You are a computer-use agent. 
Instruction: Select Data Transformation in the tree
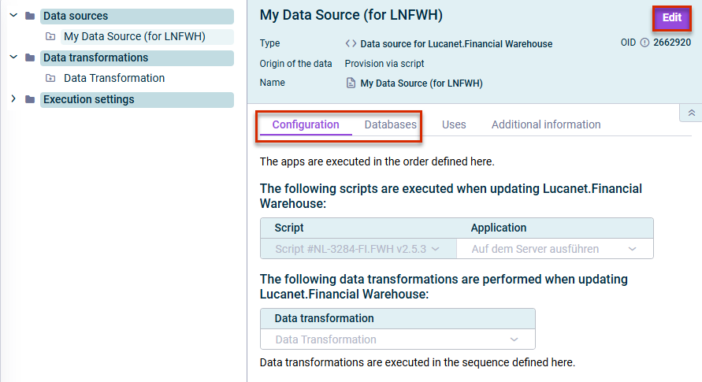point(114,78)
